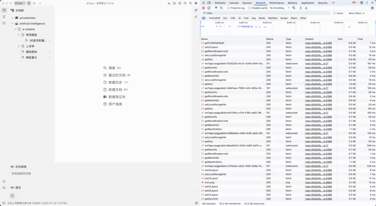This screenshot has width=376, height=206.
Task: Open the feedback chat bubble icon
Action: (x=174, y=3)
